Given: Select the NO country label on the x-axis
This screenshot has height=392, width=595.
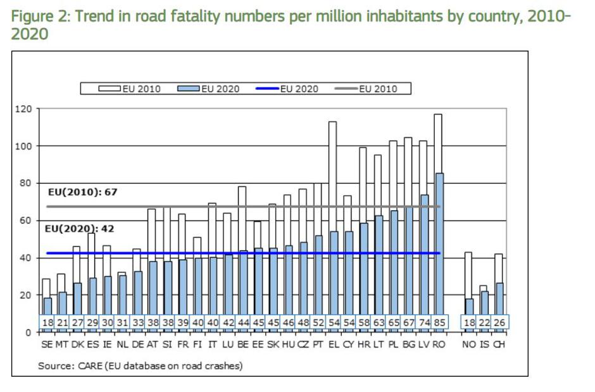Looking at the screenshot, I should tap(468, 346).
